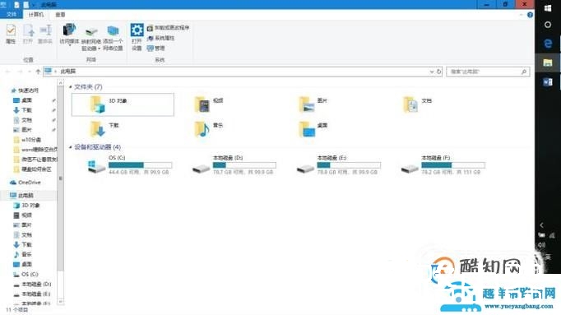
Task: Select the 计算机 (Computer) ribbon tab
Action: [35, 14]
